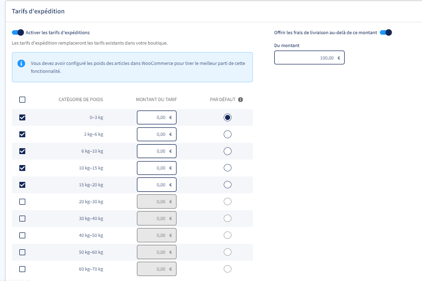The height and width of the screenshot is (281, 422).
Task: Click the Tarifs d'expédition heading
Action: click(x=38, y=11)
